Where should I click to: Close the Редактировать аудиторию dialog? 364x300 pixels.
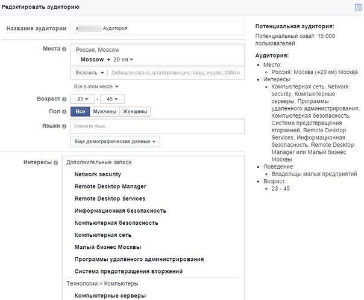point(358,7)
